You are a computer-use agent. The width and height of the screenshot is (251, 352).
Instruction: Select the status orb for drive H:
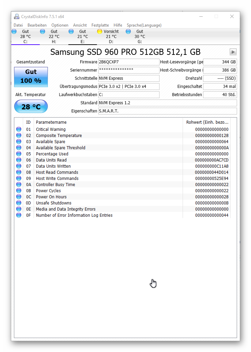[43, 31]
